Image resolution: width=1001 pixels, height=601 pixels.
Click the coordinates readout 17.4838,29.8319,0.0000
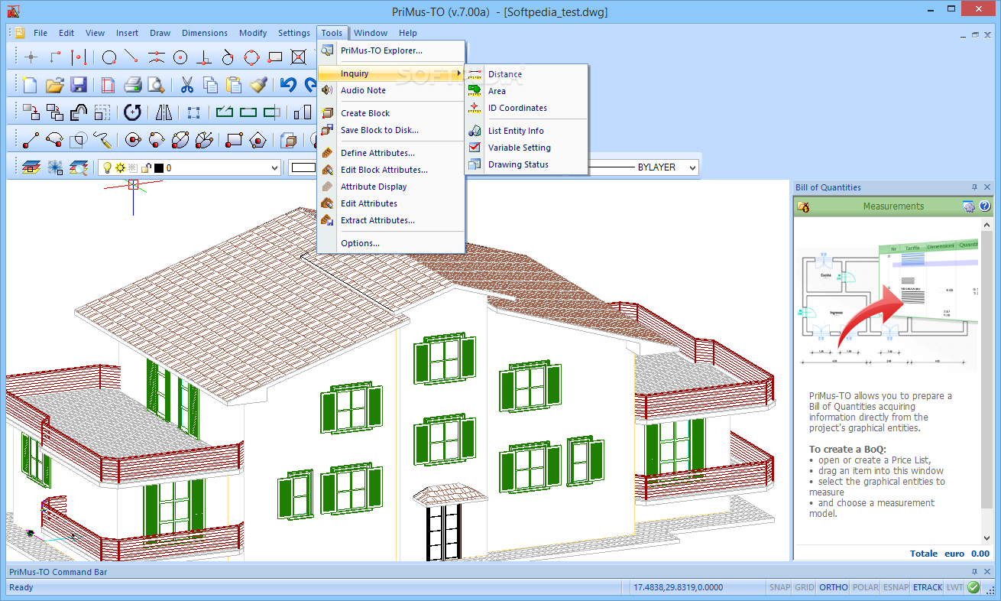point(679,587)
